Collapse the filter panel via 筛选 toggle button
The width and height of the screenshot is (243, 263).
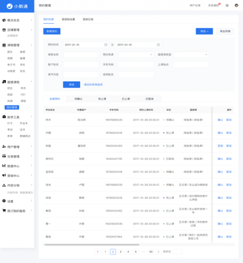(204, 31)
